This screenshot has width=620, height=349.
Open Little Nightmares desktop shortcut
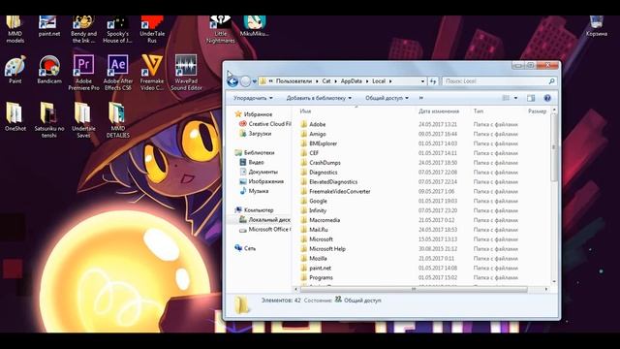[220, 29]
